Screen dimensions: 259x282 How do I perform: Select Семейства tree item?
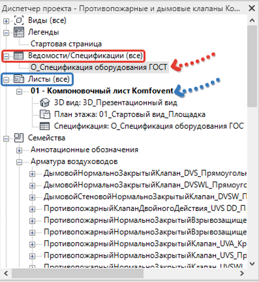[x=47, y=138]
